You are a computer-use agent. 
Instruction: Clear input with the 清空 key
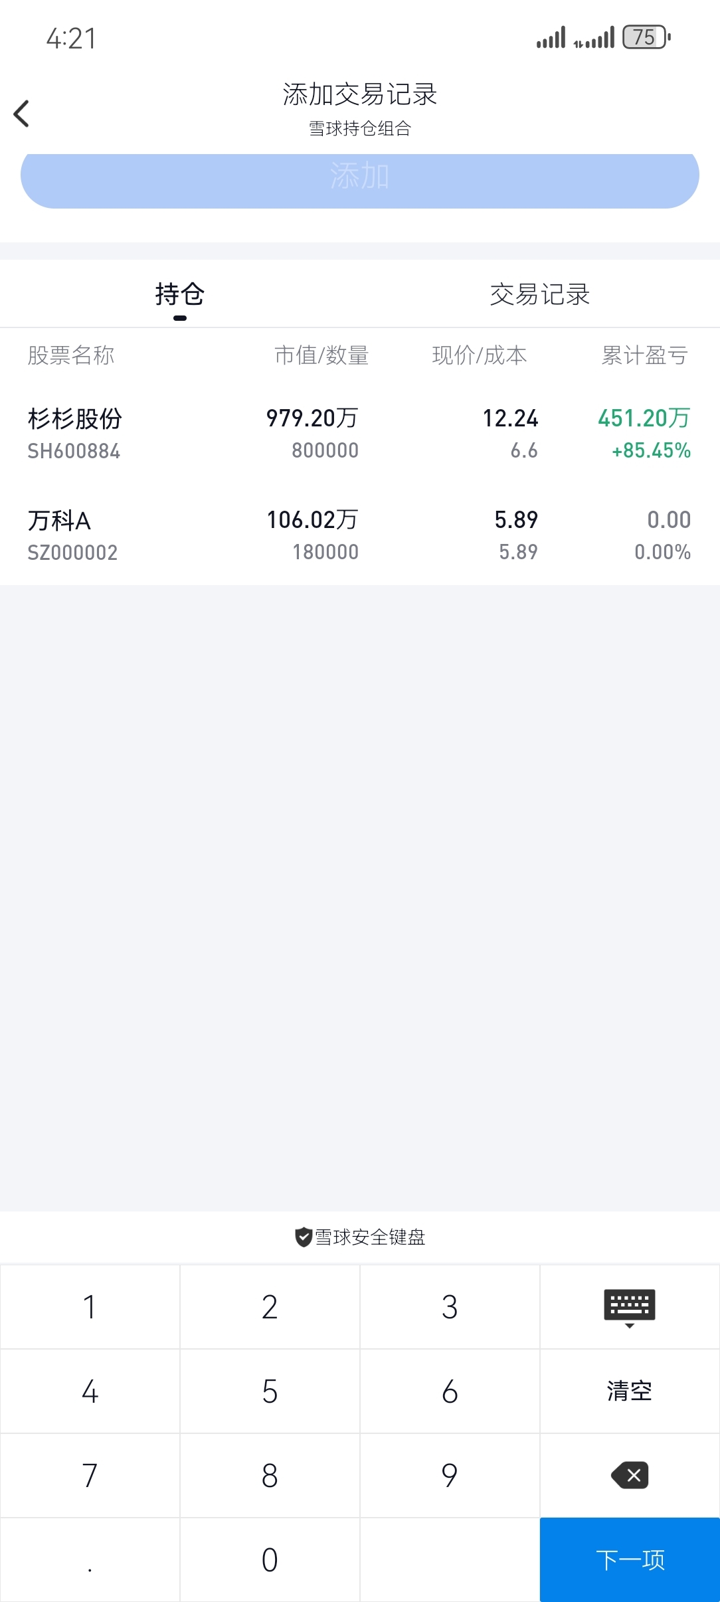[629, 1391]
